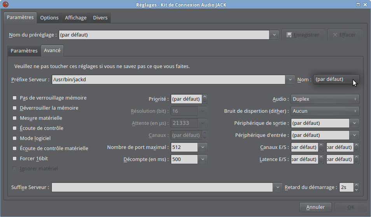The image size is (371, 217).
Task: Adjust first Canaux E/S spinner arrows
Action: 321,147
